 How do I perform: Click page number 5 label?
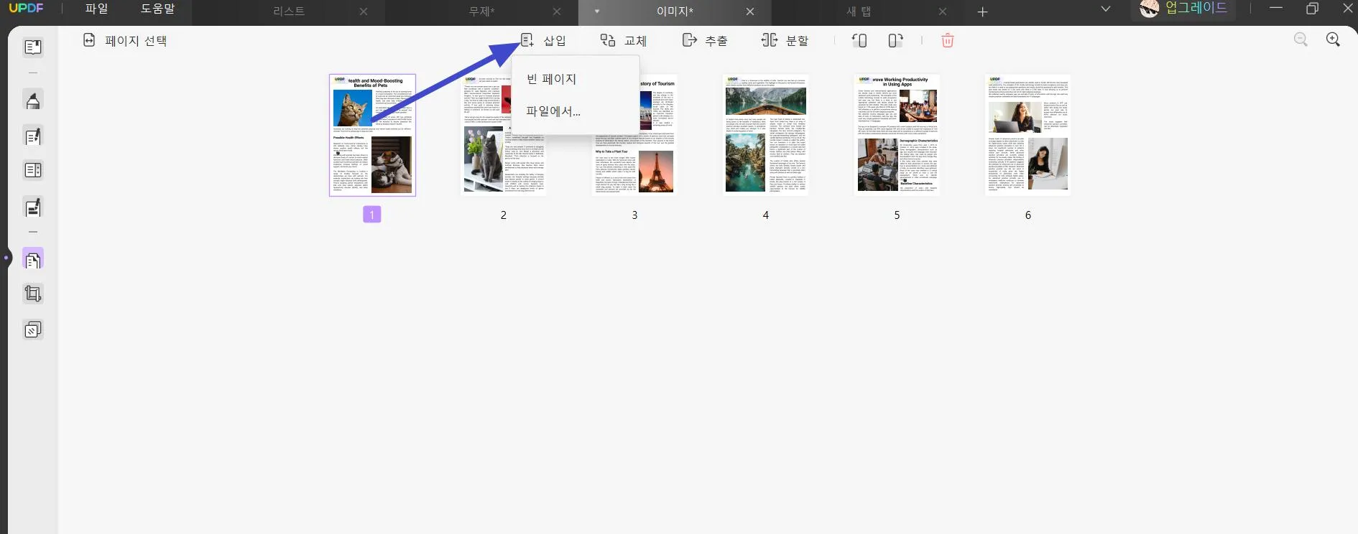click(897, 215)
